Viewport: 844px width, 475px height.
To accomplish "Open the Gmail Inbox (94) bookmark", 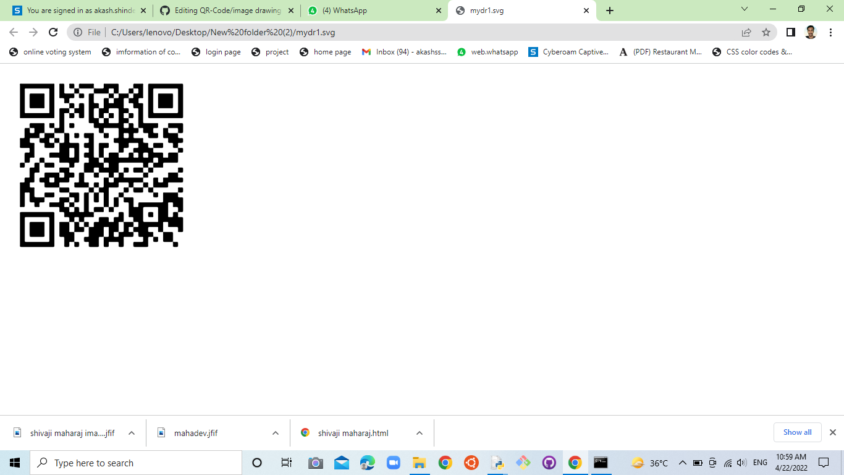I will click(x=404, y=52).
